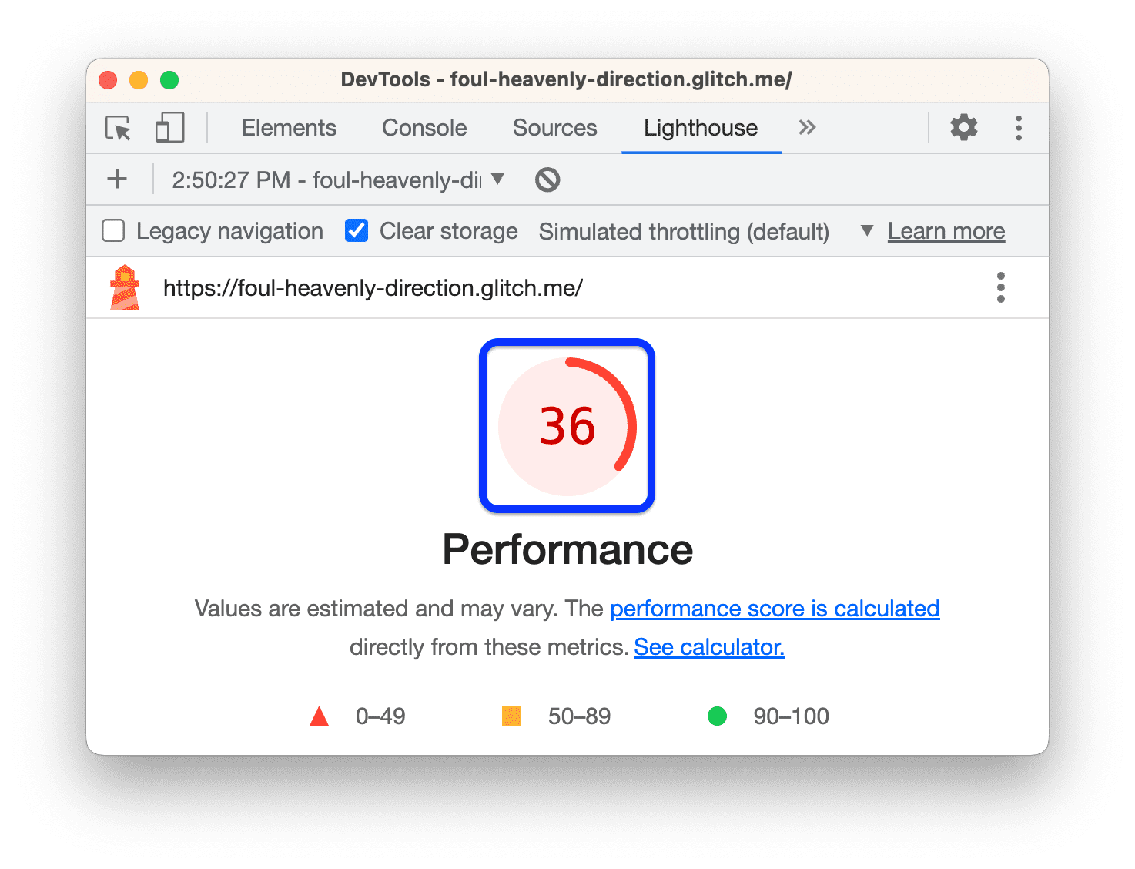Open DevTools settings gear
Viewport: 1135px width, 869px height.
click(963, 128)
